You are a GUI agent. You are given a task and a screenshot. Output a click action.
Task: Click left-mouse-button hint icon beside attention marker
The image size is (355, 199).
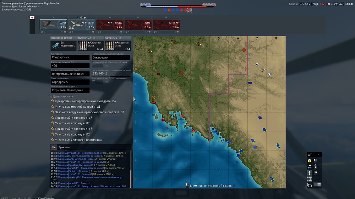pyautogui.click(x=315, y=161)
